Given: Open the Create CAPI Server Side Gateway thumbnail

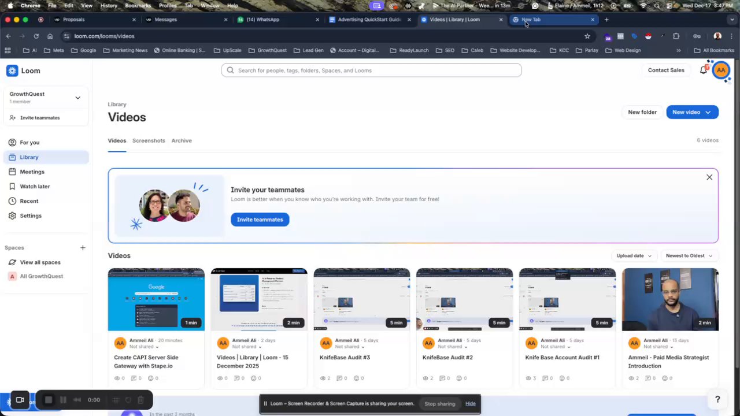Looking at the screenshot, I should [156, 299].
